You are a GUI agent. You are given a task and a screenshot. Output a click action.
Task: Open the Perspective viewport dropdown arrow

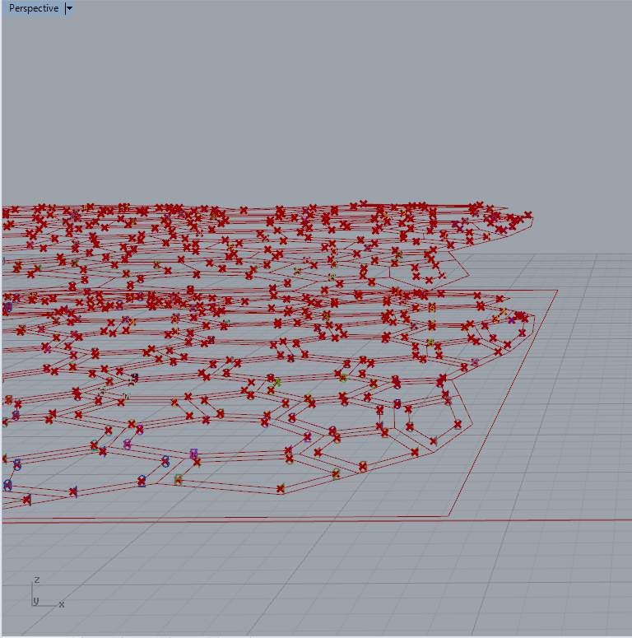69,8
